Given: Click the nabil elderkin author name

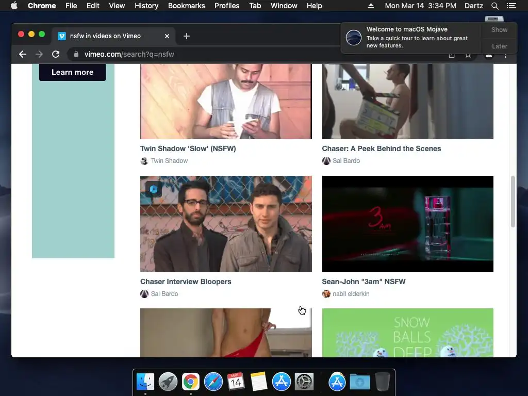Looking at the screenshot, I should click(351, 294).
